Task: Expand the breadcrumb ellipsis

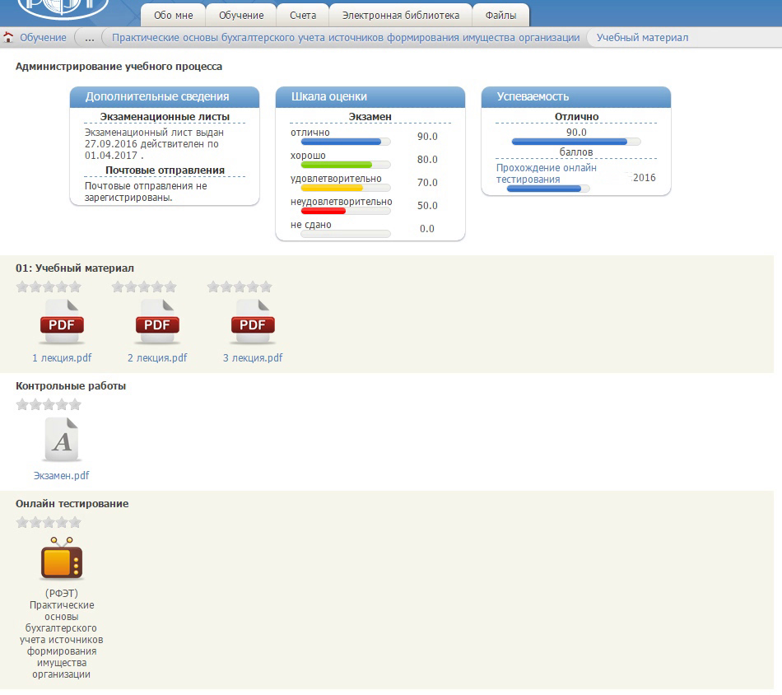Action: tap(90, 38)
